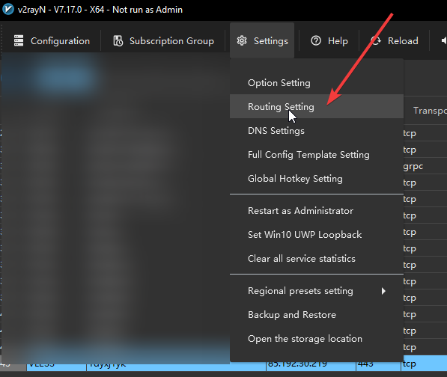This screenshot has height=377, width=447.
Task: Click the Help question mark icon
Action: coord(316,40)
